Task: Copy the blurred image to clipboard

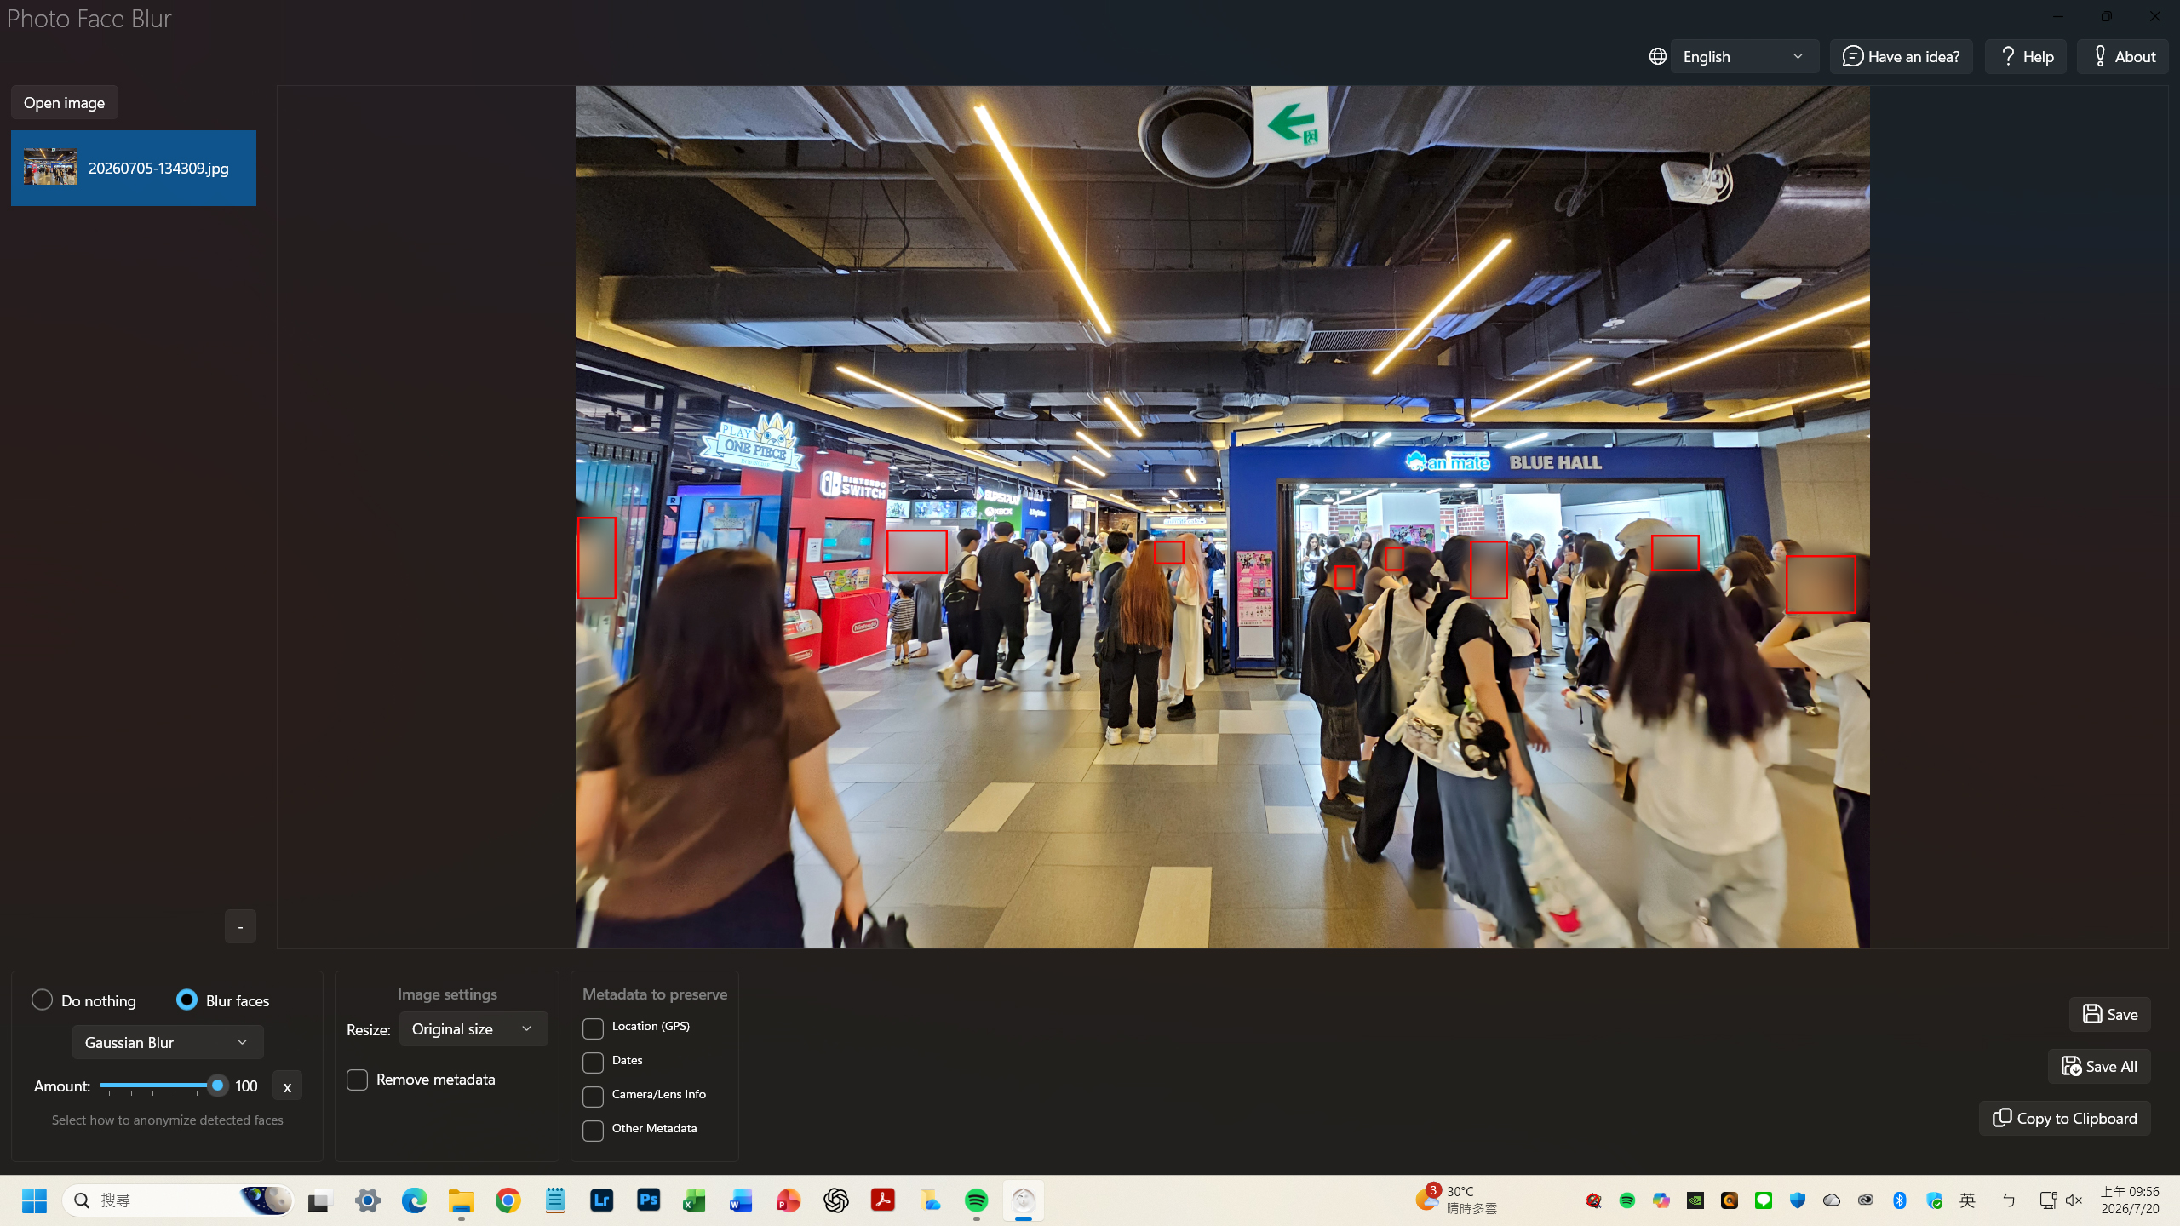Action: [2064, 1118]
